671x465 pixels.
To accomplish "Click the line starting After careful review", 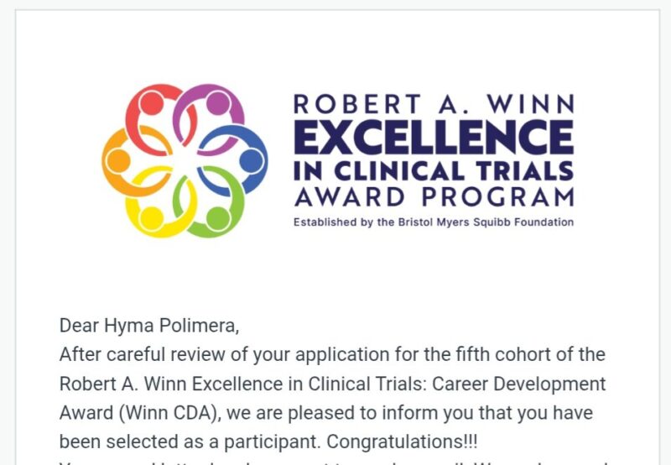I will pyautogui.click(x=332, y=355).
